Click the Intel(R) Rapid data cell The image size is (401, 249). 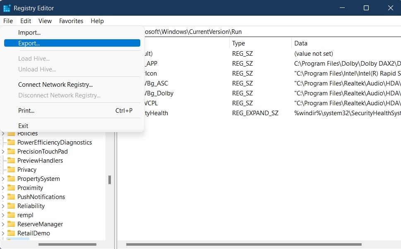pyautogui.click(x=347, y=74)
